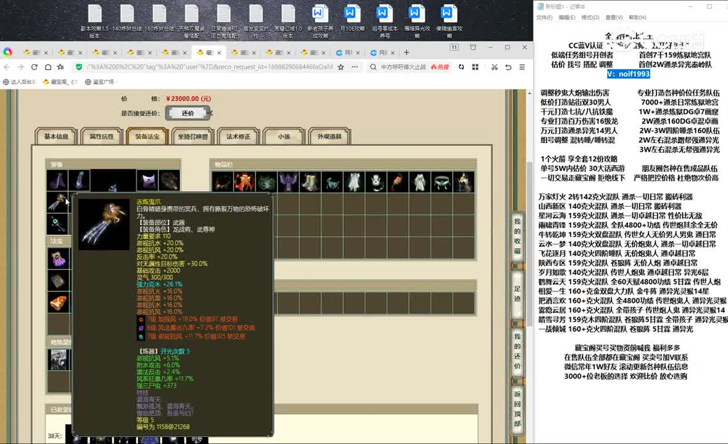The width and height of the screenshot is (728, 444).
Task: Select the teal staff item below the claw
Action: tap(57, 224)
